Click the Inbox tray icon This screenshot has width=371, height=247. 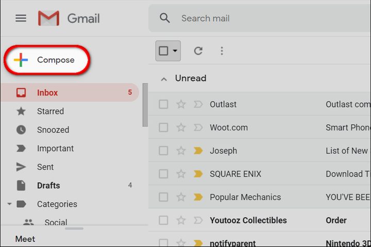coord(21,93)
